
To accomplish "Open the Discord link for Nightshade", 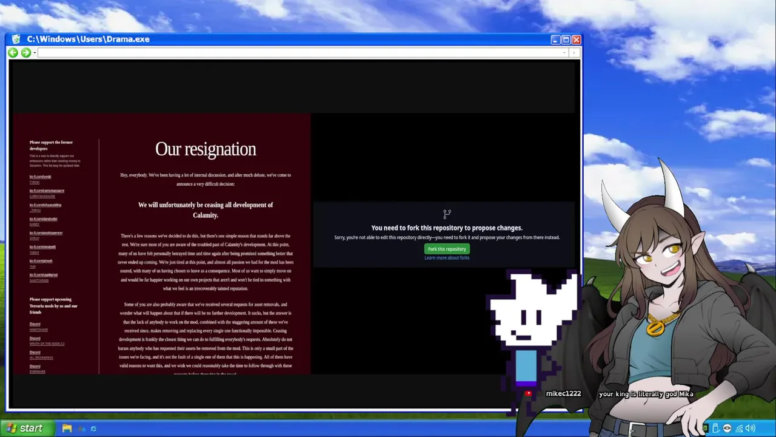I will pyautogui.click(x=35, y=324).
